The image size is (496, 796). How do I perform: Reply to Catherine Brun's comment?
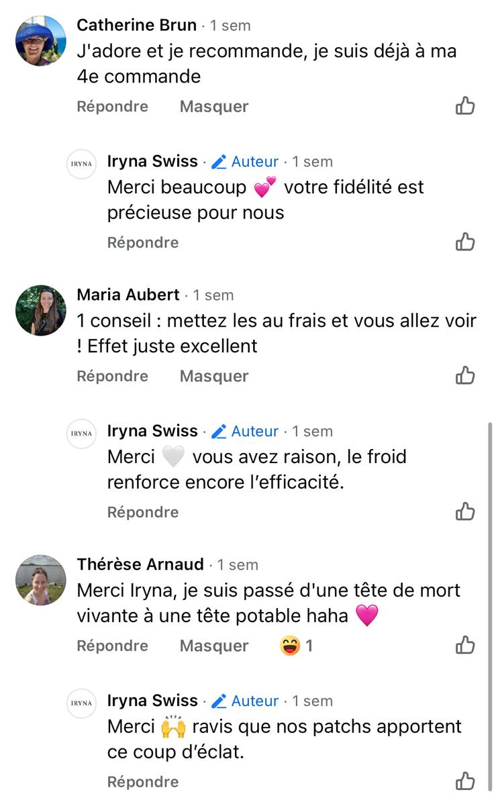tap(112, 107)
